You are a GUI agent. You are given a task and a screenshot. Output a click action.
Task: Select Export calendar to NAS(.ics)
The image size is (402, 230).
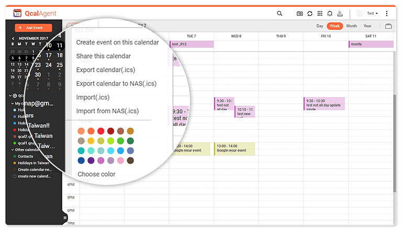click(116, 83)
